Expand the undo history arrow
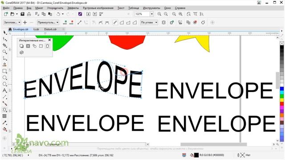Viewport: 285px width, 160px height. [63, 14]
